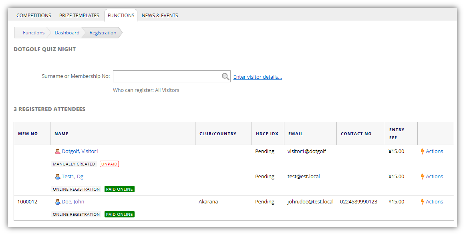Click Enter visitor details link
465x235 pixels.
pos(258,77)
